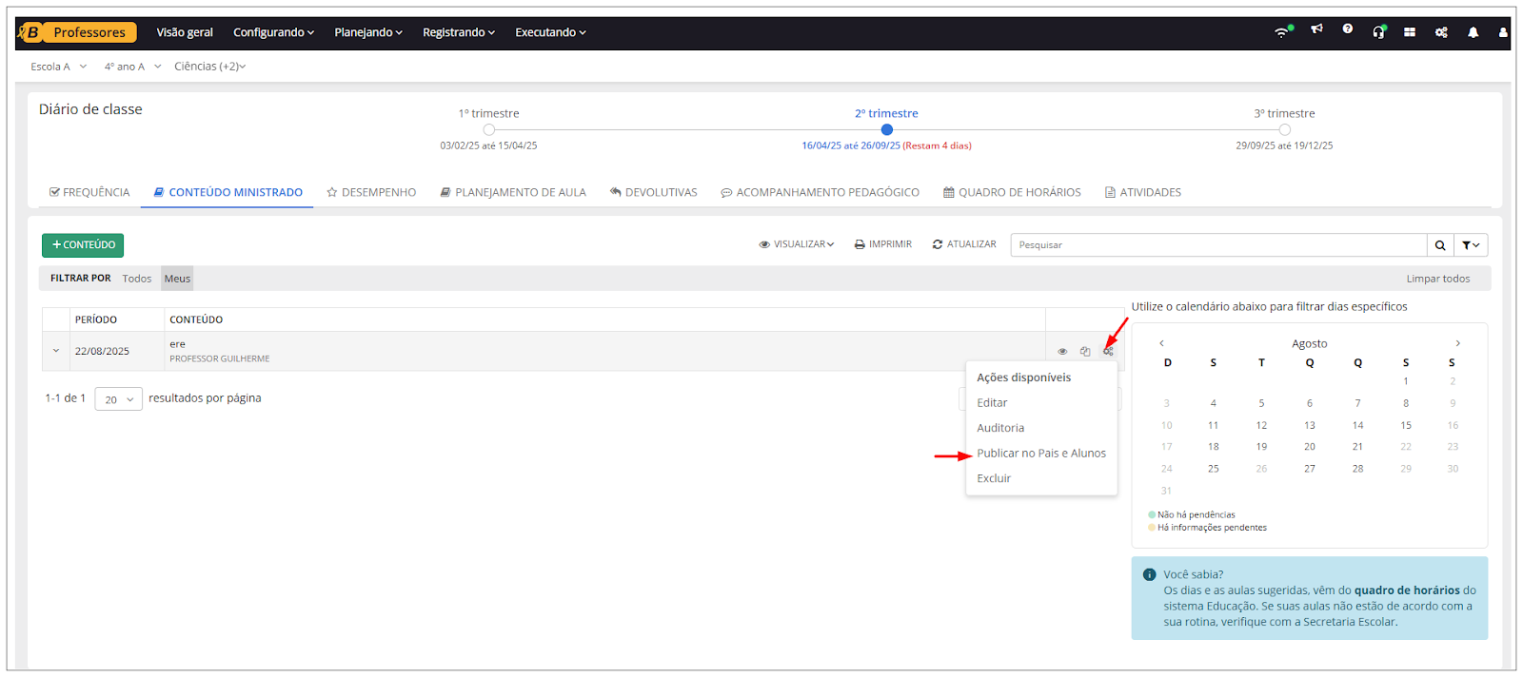Viewport: 1523px width, 677px height.
Task: Click the copy icon in the content row
Action: [x=1085, y=352]
